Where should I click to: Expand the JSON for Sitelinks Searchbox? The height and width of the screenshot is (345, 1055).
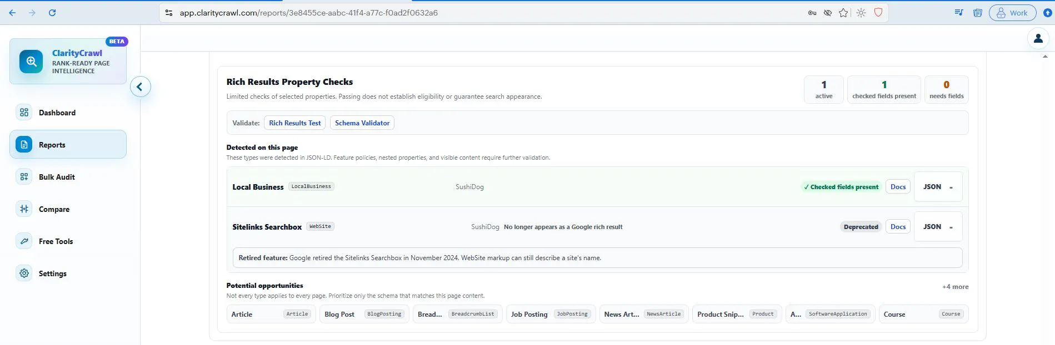point(938,227)
